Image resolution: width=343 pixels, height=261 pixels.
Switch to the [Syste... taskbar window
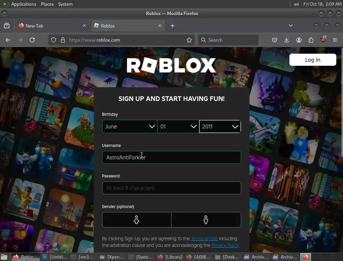pyautogui.click(x=141, y=257)
